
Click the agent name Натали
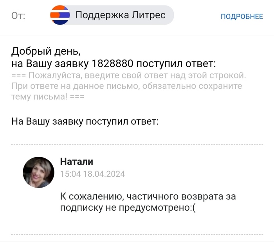click(x=76, y=161)
